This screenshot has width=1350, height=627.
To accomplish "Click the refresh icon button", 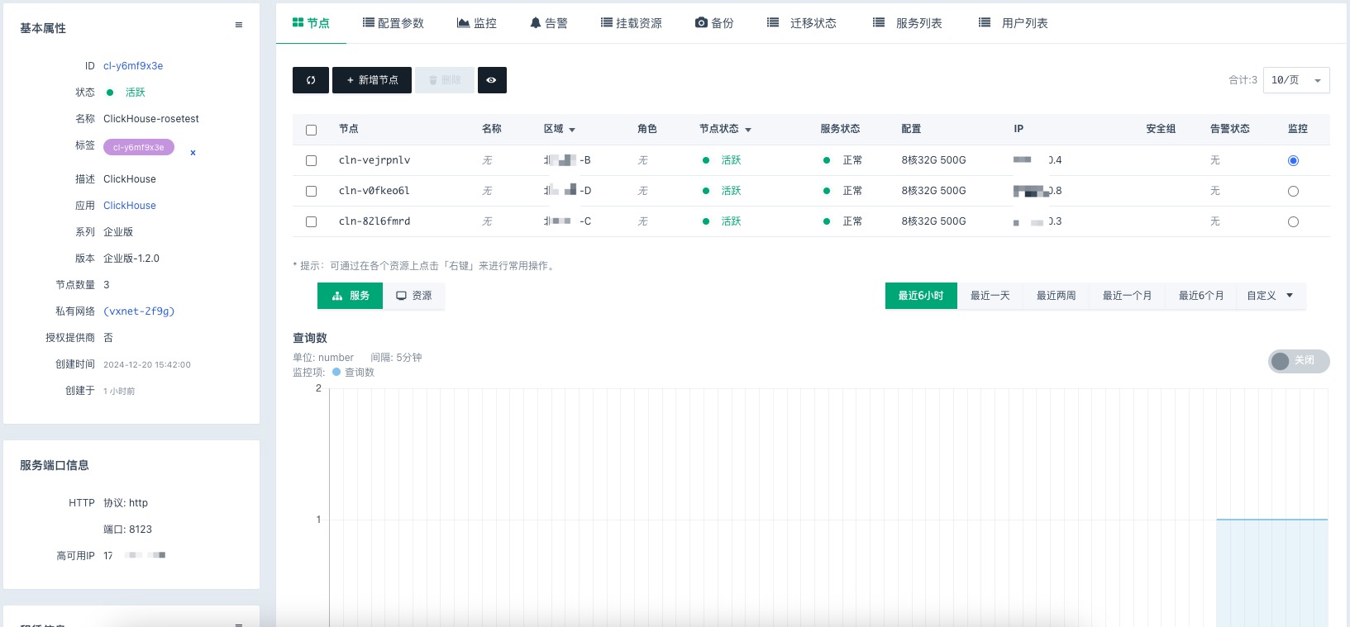I will 311,80.
